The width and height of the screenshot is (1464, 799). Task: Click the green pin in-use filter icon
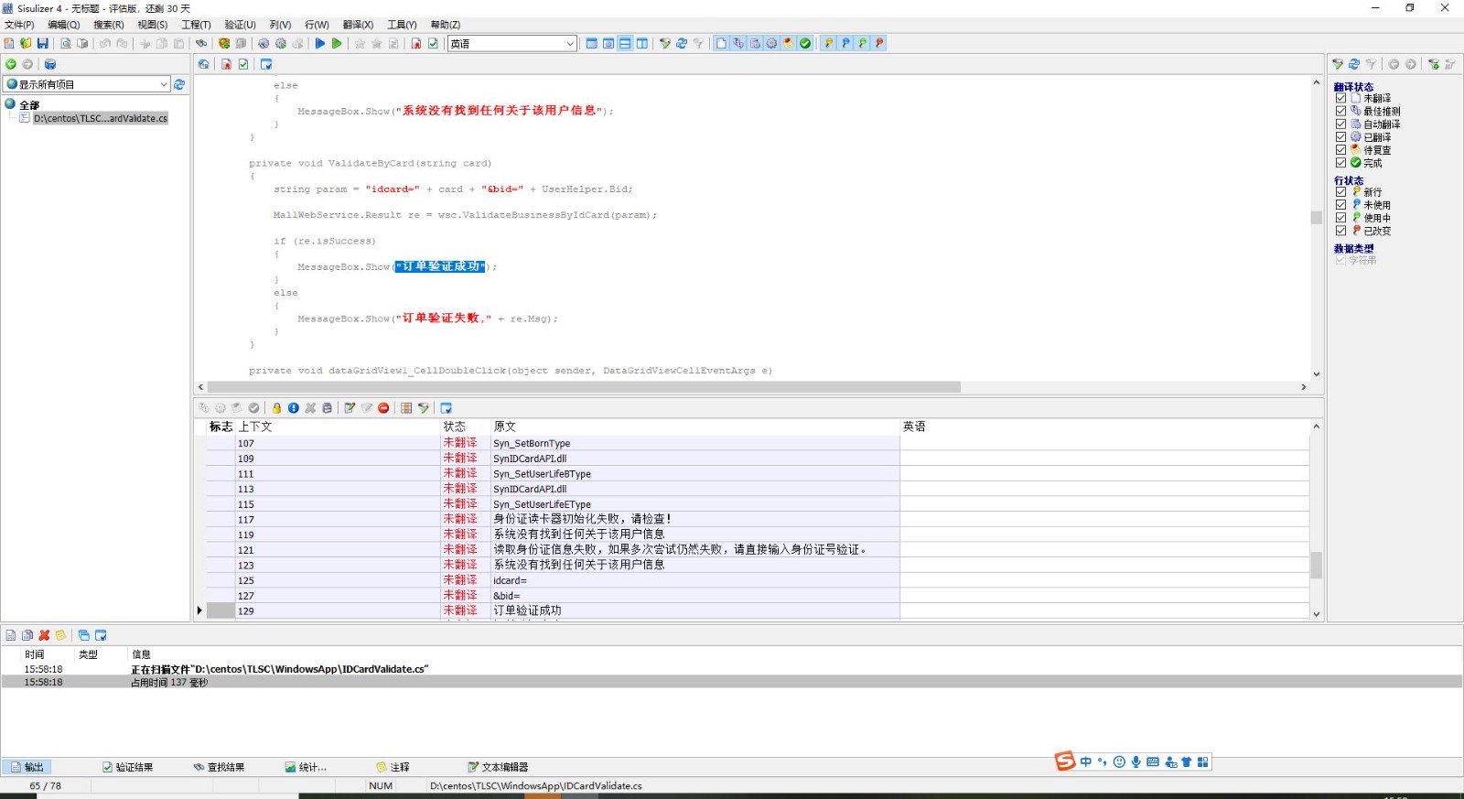[862, 43]
